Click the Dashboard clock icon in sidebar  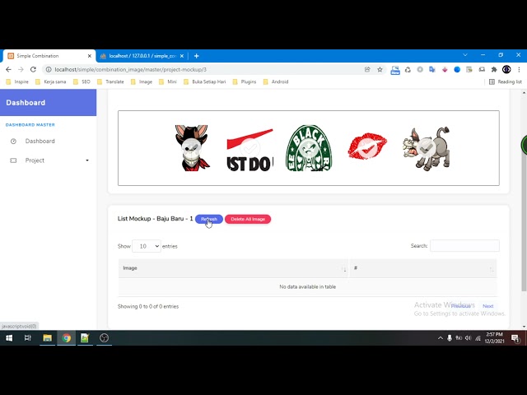(x=13, y=141)
